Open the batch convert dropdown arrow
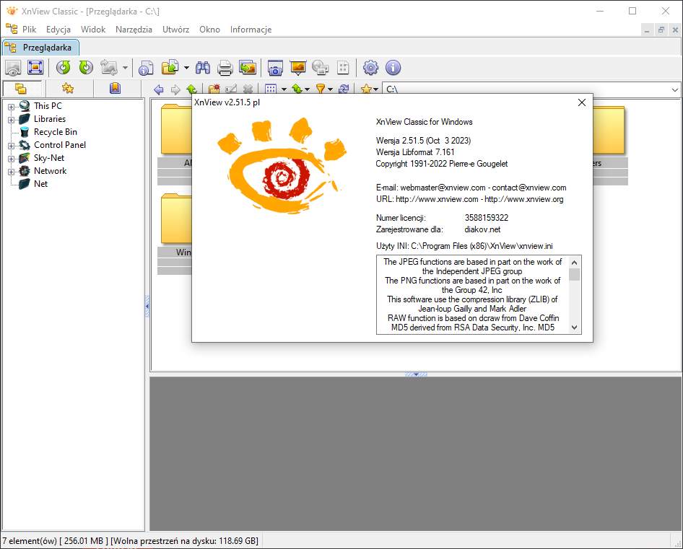Image resolution: width=683 pixels, height=549 pixels. point(125,68)
